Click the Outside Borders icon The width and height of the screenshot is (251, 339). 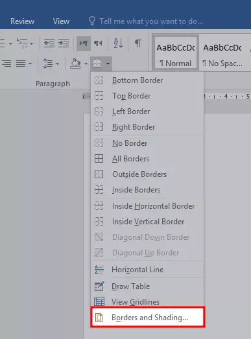[x=99, y=174]
